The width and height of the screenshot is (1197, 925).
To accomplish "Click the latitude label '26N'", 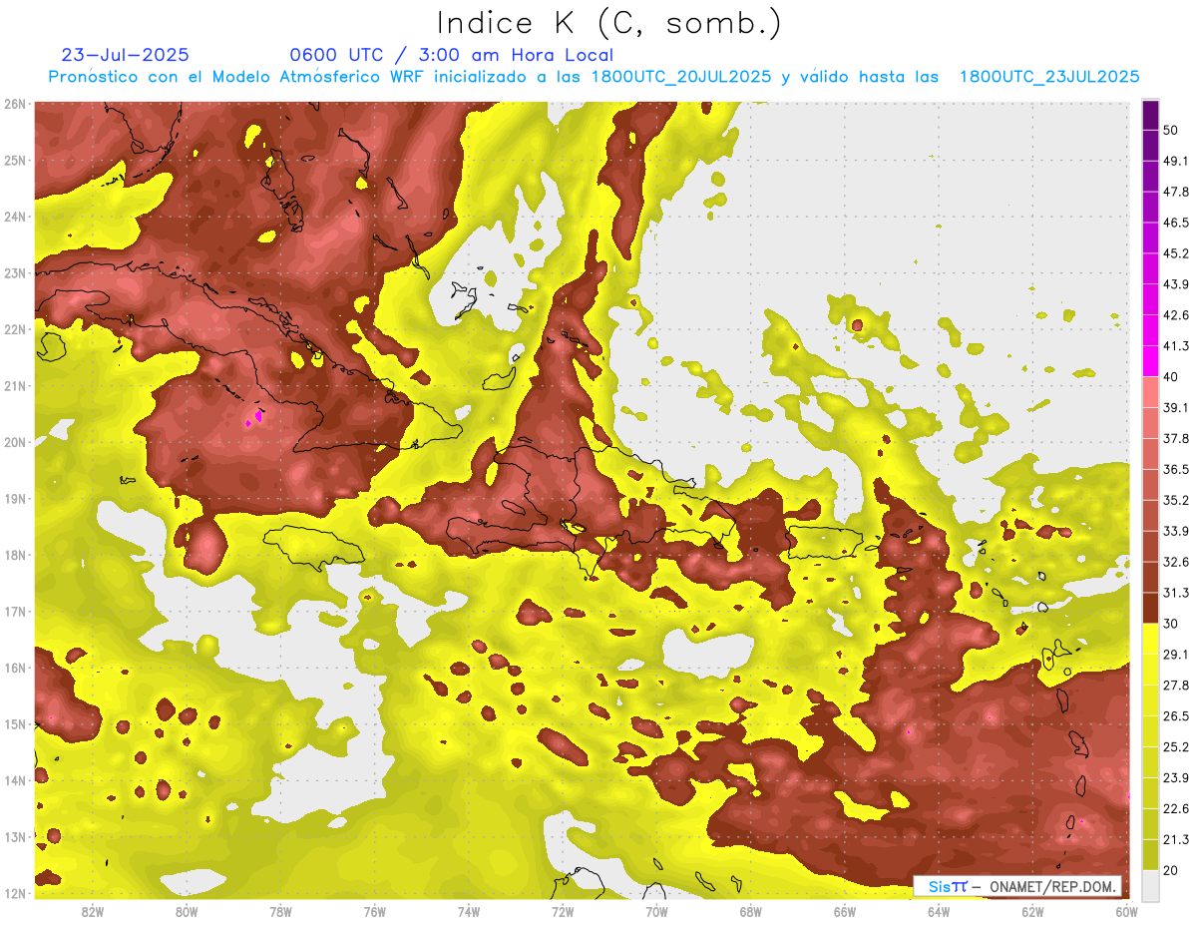I will click(x=14, y=104).
